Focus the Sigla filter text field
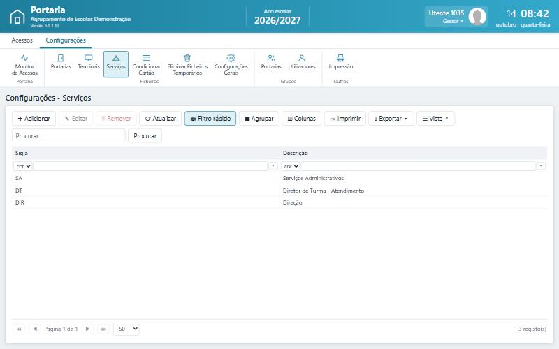The image size is (559, 349). coord(150,166)
